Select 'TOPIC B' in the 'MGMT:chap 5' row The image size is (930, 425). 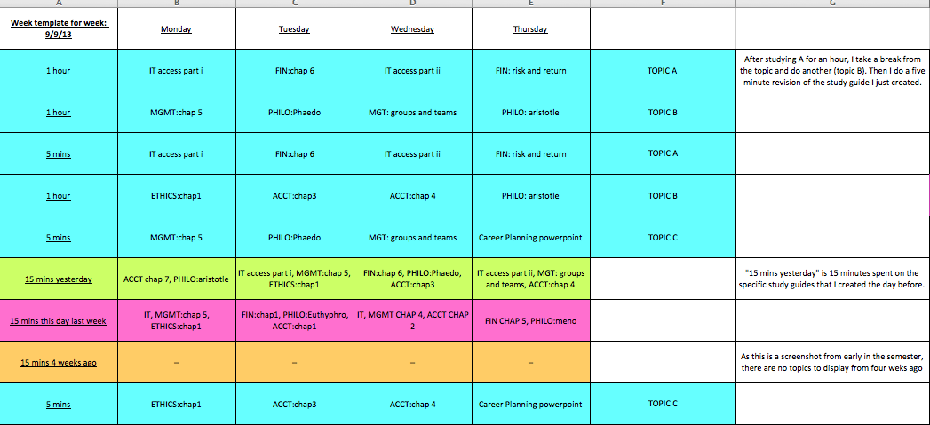point(664,112)
